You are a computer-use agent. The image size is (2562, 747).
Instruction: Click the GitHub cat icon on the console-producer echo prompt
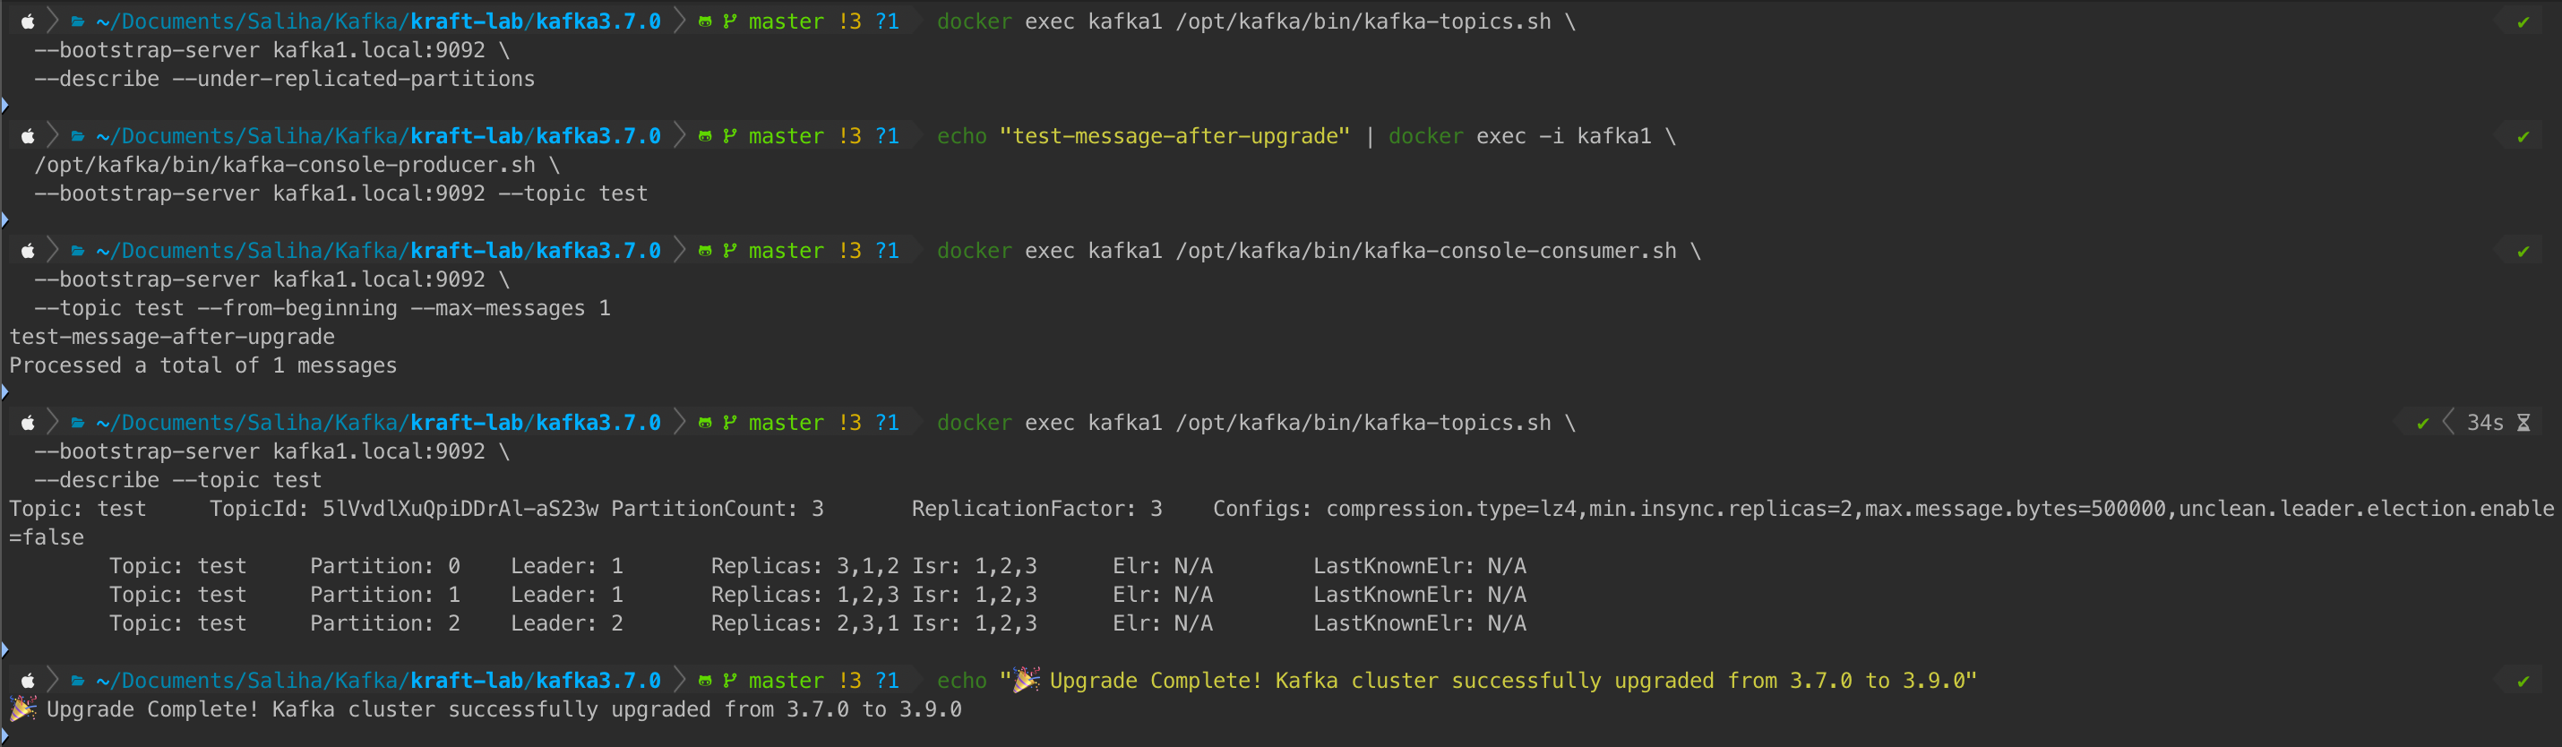[x=705, y=136]
